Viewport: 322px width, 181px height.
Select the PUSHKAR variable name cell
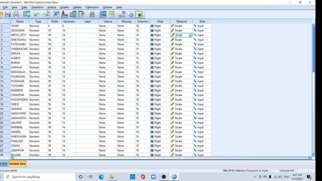coord(20,81)
